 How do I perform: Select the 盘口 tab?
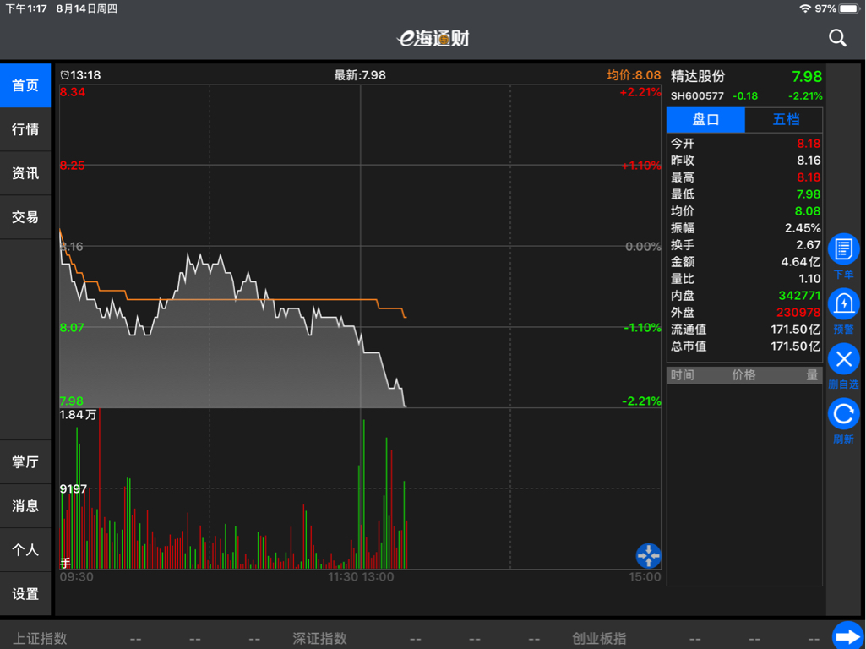click(x=705, y=120)
